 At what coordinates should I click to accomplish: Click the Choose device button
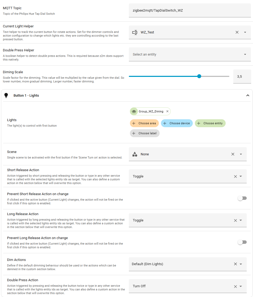tap(177, 123)
